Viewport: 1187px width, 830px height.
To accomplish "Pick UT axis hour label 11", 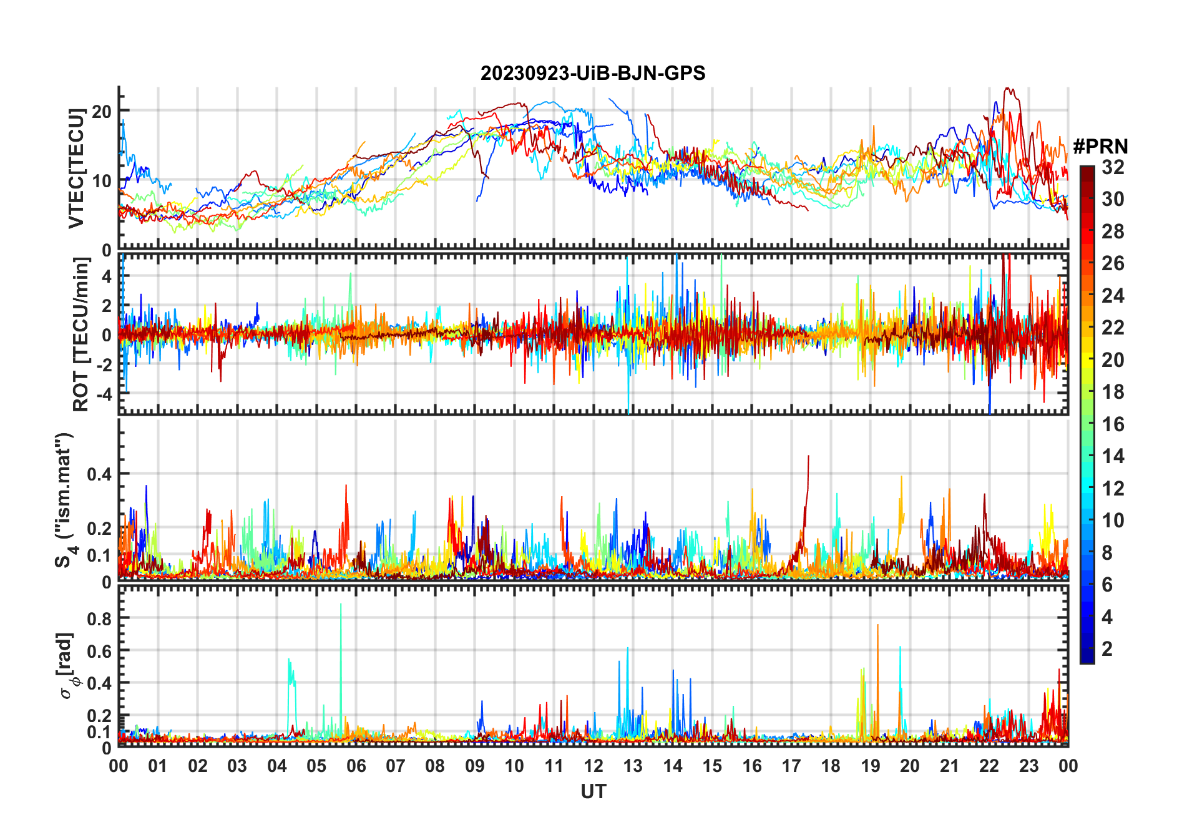I will 554,766.
